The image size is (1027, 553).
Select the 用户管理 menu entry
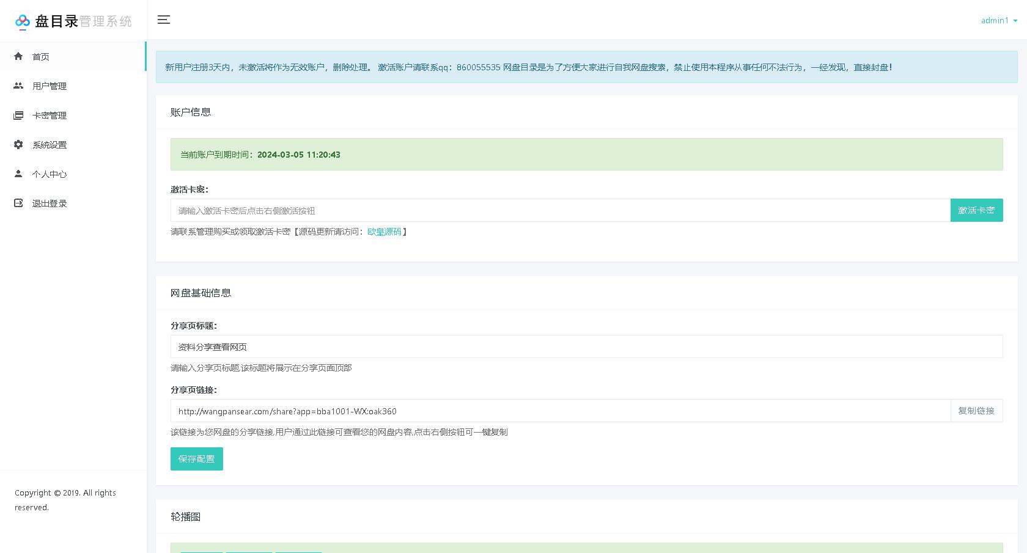pos(49,86)
